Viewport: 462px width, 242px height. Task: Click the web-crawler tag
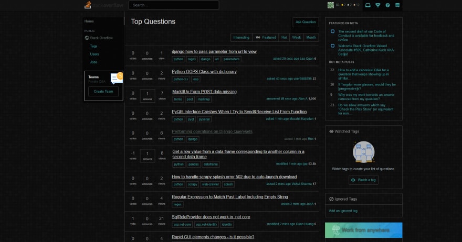(x=211, y=184)
